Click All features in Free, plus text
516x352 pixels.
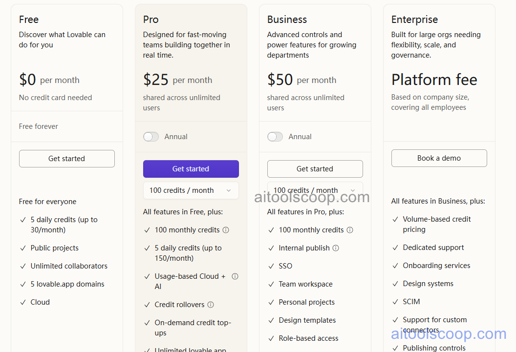pos(183,212)
